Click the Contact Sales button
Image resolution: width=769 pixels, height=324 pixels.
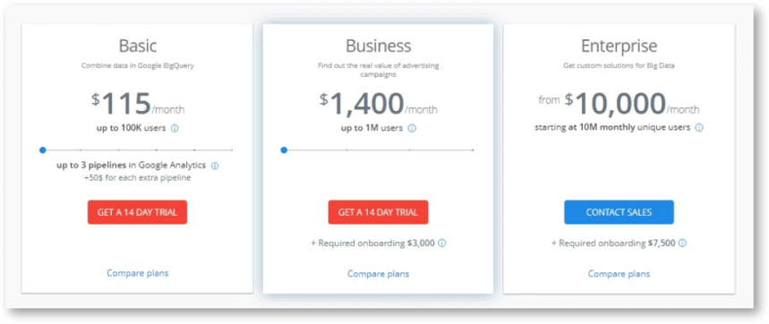pos(619,212)
